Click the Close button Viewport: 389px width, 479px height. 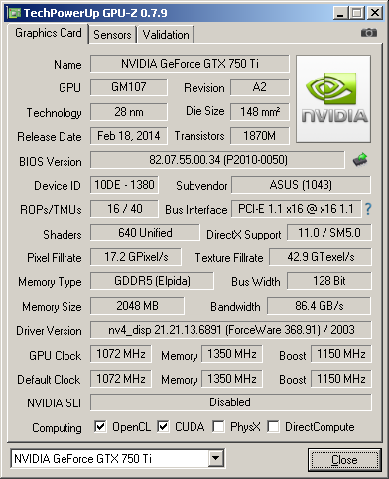tap(344, 460)
